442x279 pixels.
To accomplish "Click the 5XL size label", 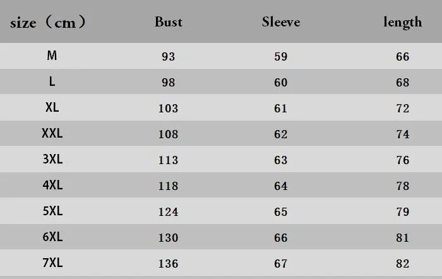I will coord(52,211).
